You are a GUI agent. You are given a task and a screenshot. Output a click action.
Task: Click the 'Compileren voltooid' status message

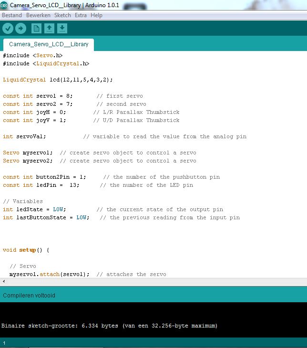29,296
